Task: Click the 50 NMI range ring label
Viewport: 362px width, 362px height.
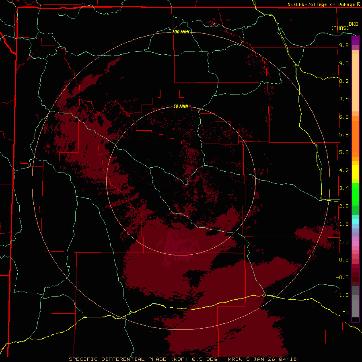Action: (x=181, y=107)
